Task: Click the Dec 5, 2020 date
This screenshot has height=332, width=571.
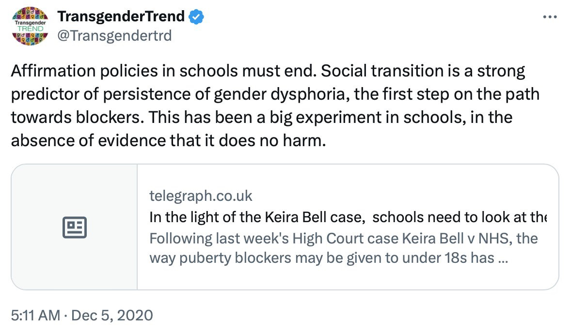Action: pyautogui.click(x=112, y=316)
